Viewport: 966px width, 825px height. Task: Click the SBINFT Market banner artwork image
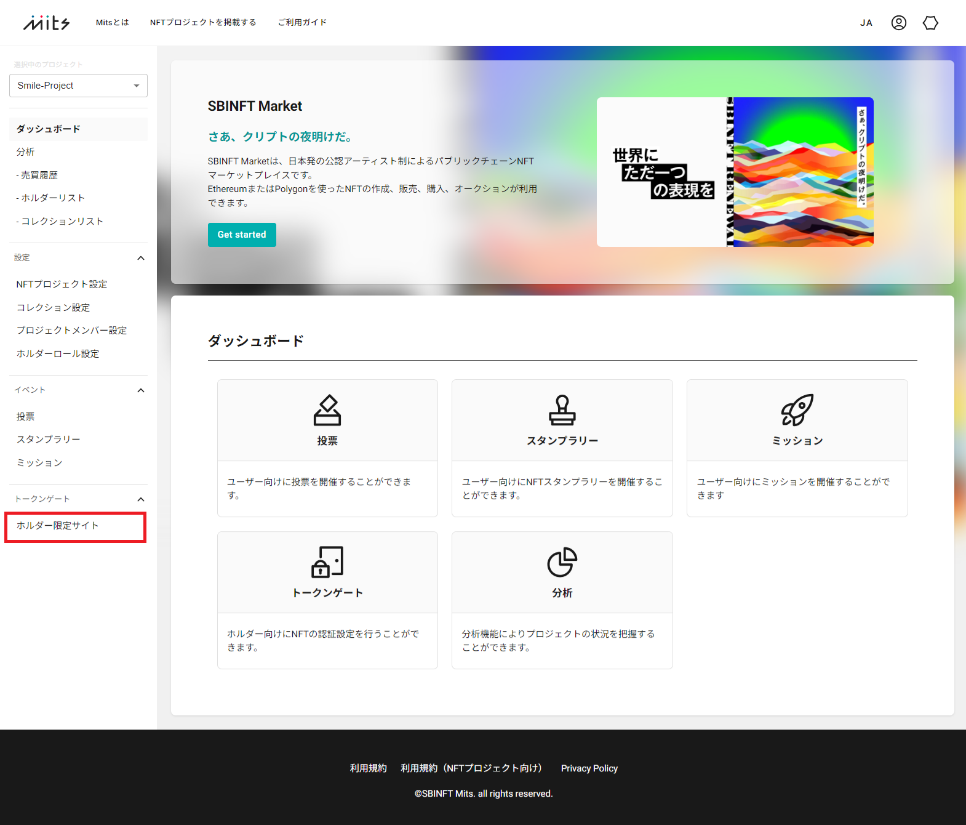(735, 172)
